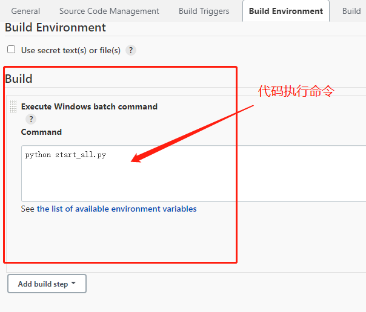Image resolution: width=366 pixels, height=312 pixels.
Task: Click help icon under Execute Windows batch command
Action: 30,119
